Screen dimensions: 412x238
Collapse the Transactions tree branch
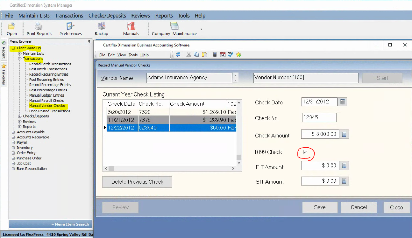click(20, 58)
